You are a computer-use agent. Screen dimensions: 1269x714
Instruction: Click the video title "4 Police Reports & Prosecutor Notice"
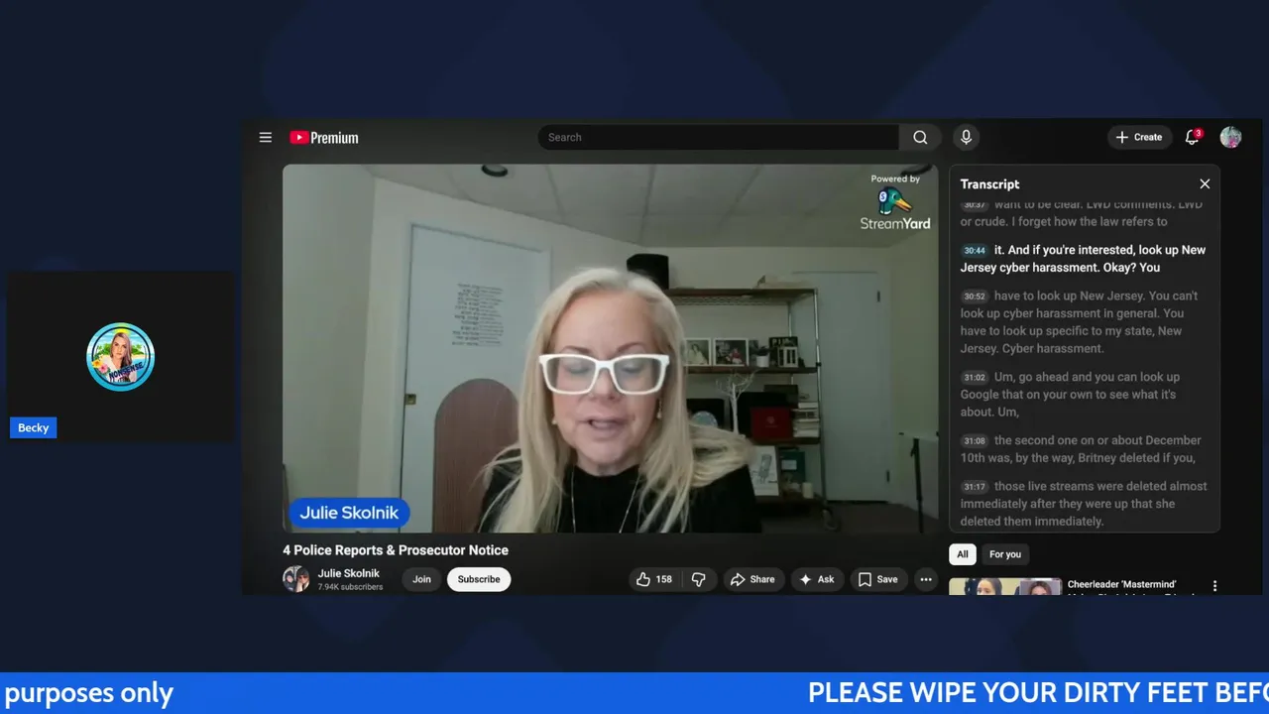396,550
